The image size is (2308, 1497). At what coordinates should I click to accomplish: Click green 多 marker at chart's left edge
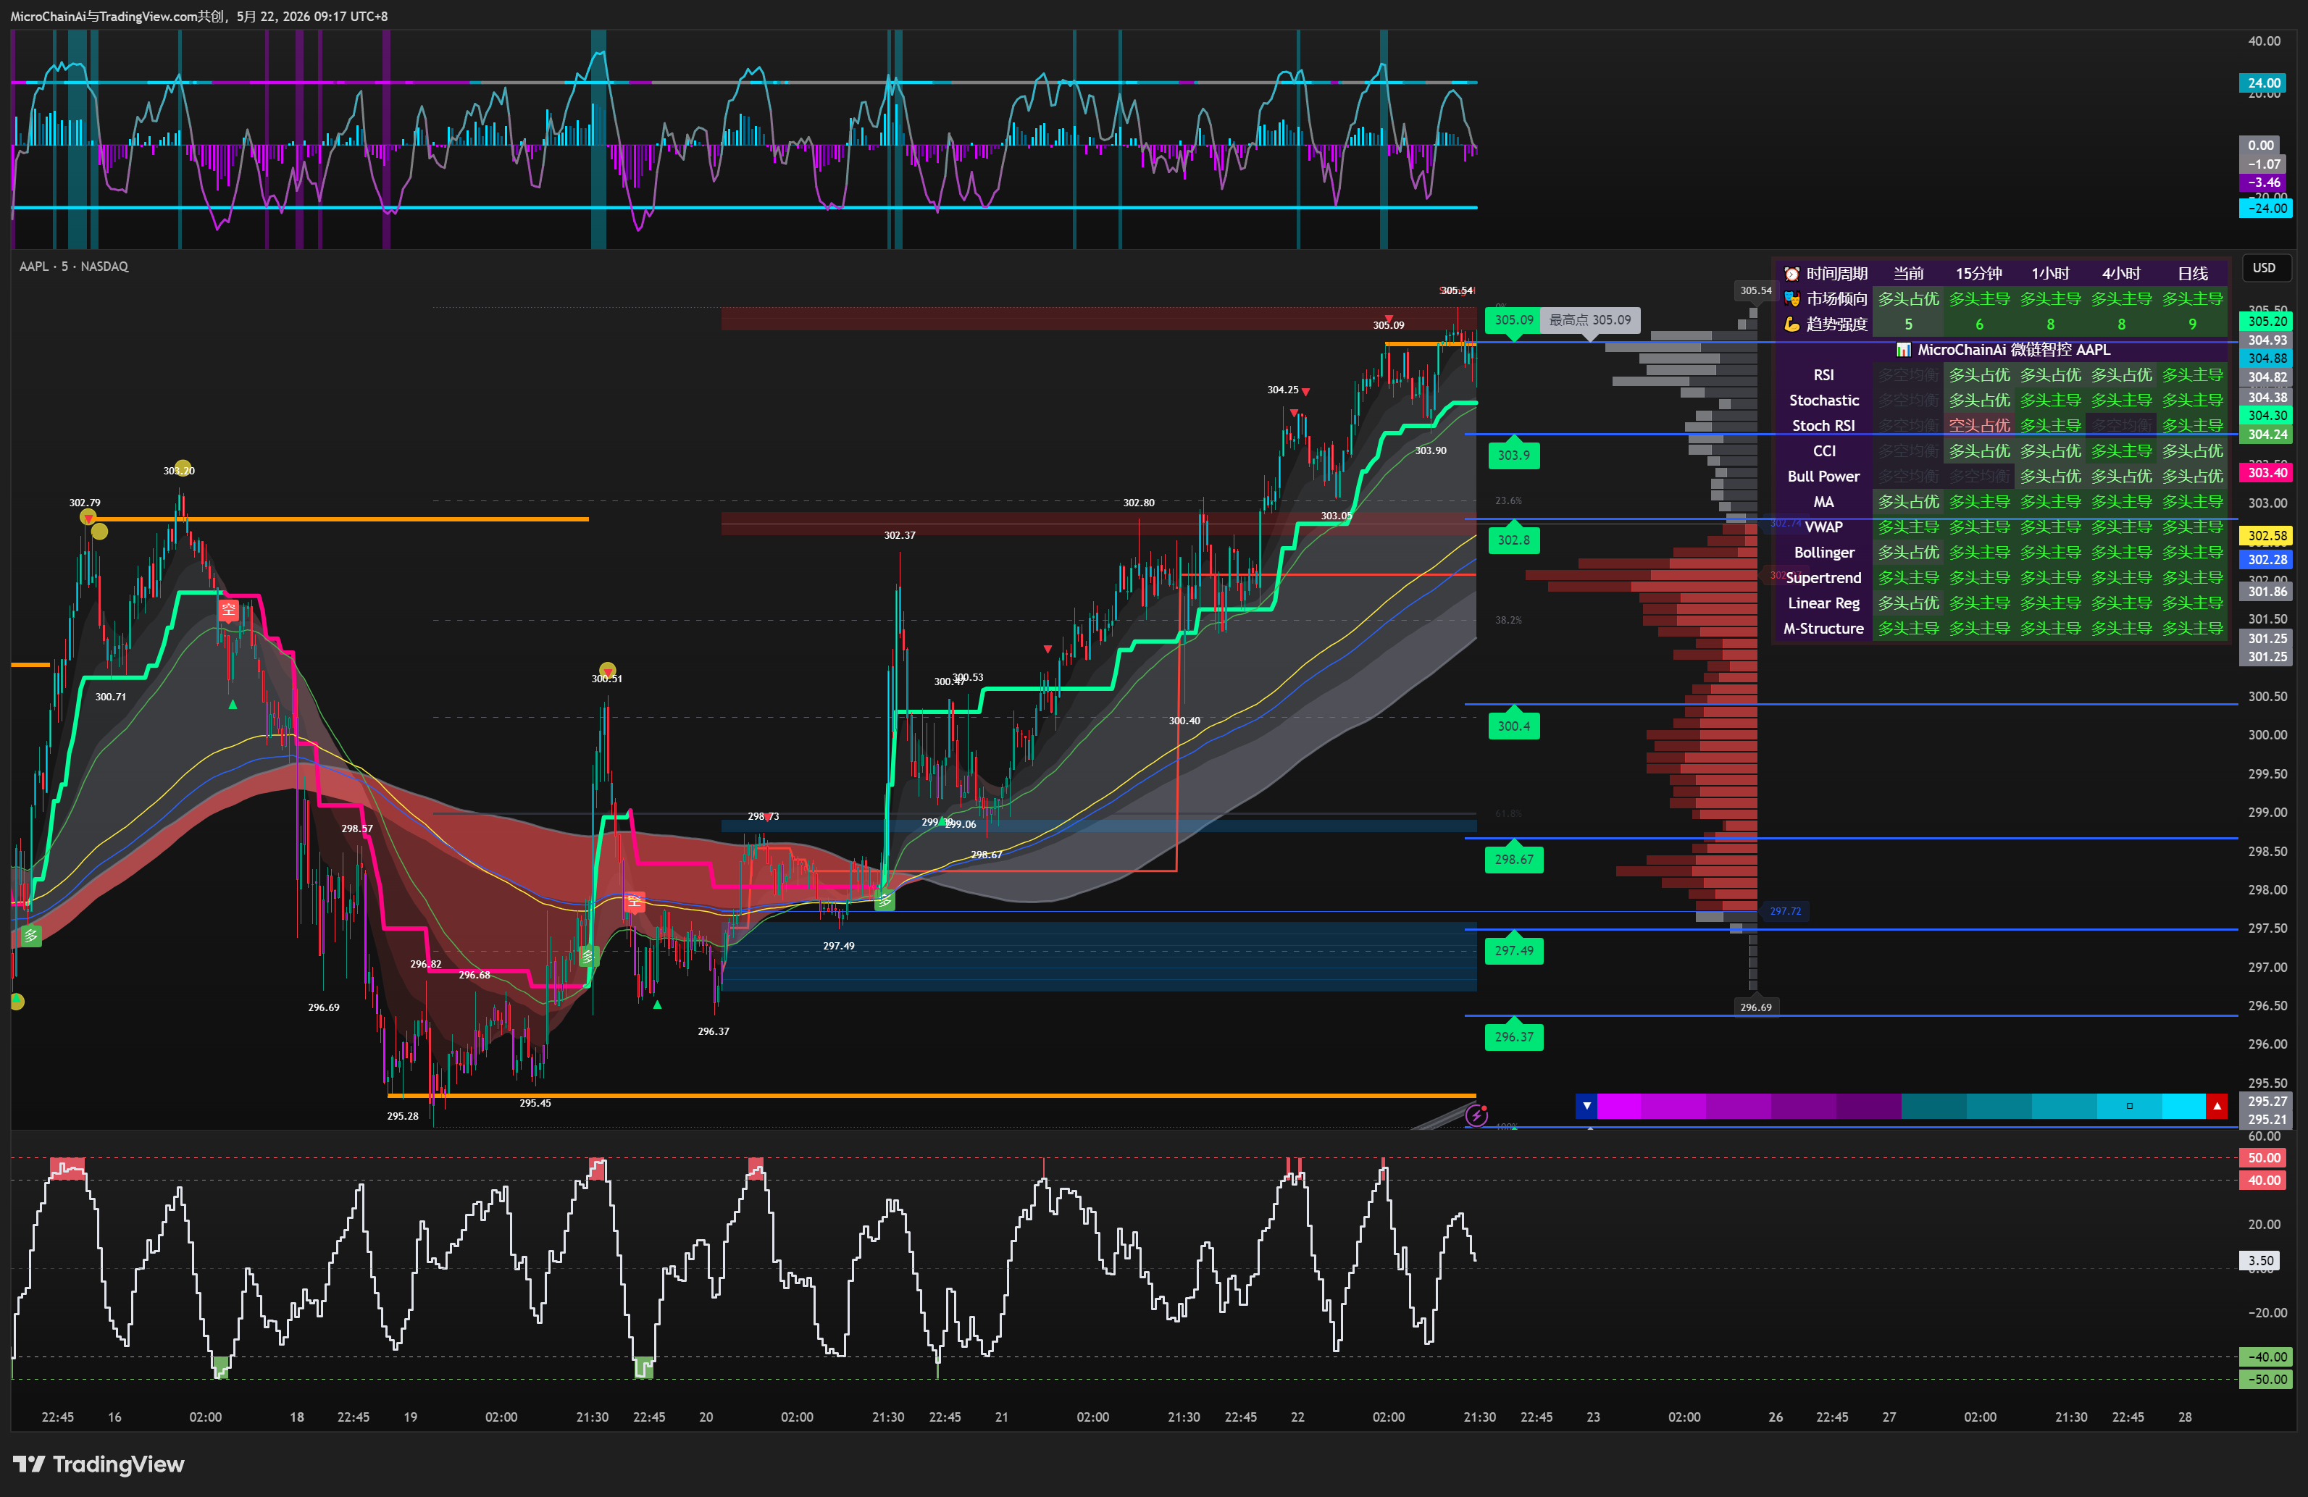[31, 936]
